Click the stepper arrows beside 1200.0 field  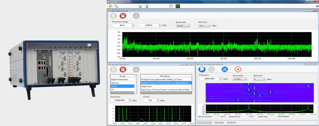pyautogui.click(x=160, y=25)
